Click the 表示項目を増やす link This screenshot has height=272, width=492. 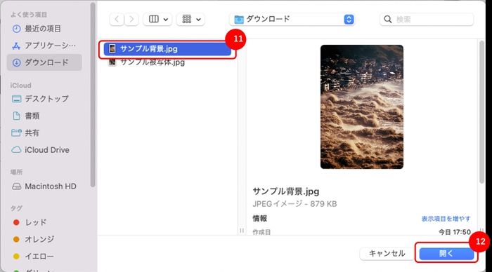446,219
